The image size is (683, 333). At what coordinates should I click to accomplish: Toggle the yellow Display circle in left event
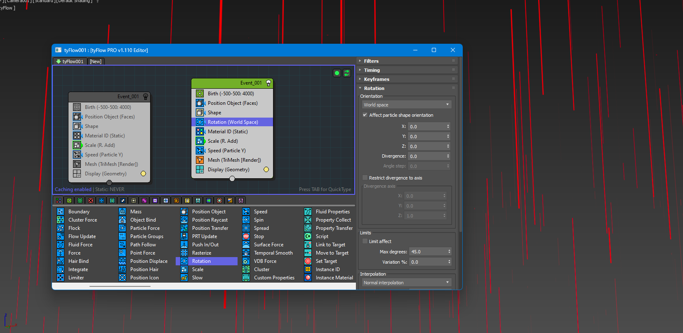144,174
